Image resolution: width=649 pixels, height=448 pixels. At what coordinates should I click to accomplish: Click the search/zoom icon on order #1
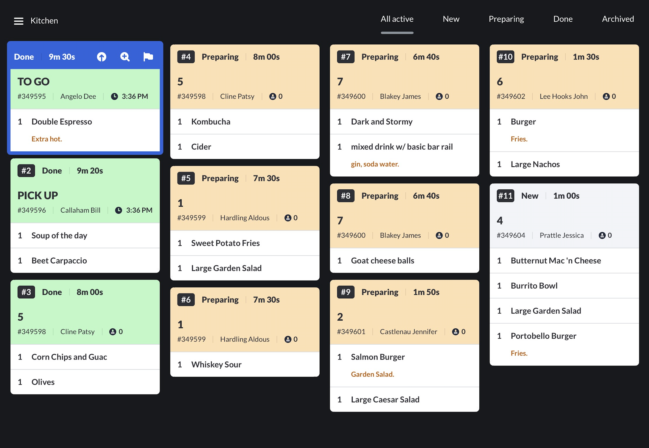(125, 56)
